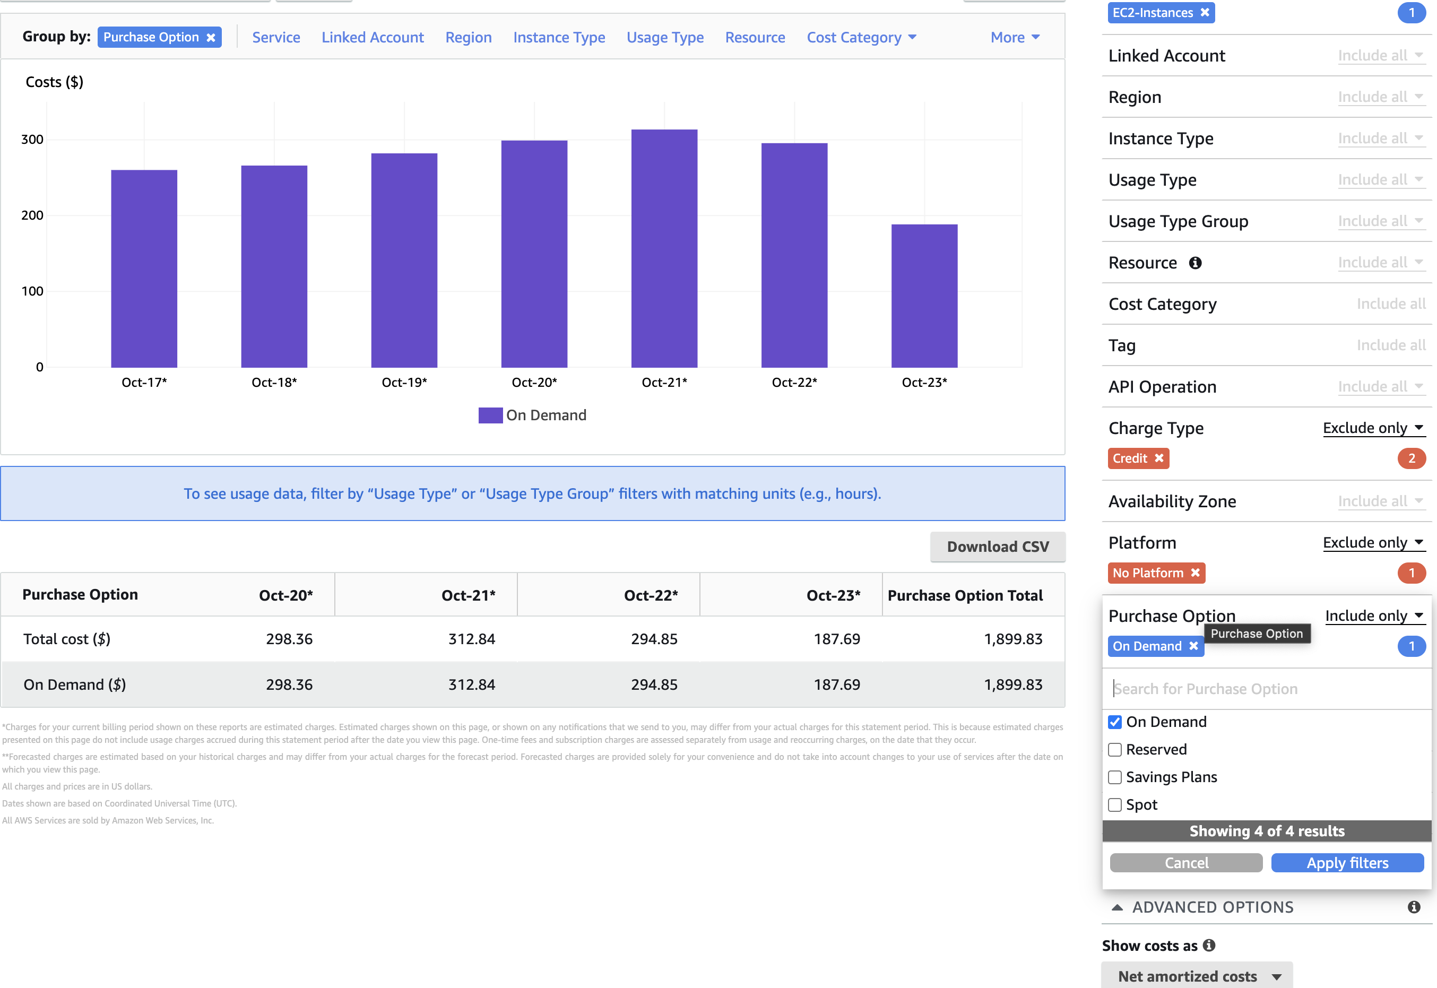
Task: Enable the Savings Plans checkbox
Action: [1115, 777]
